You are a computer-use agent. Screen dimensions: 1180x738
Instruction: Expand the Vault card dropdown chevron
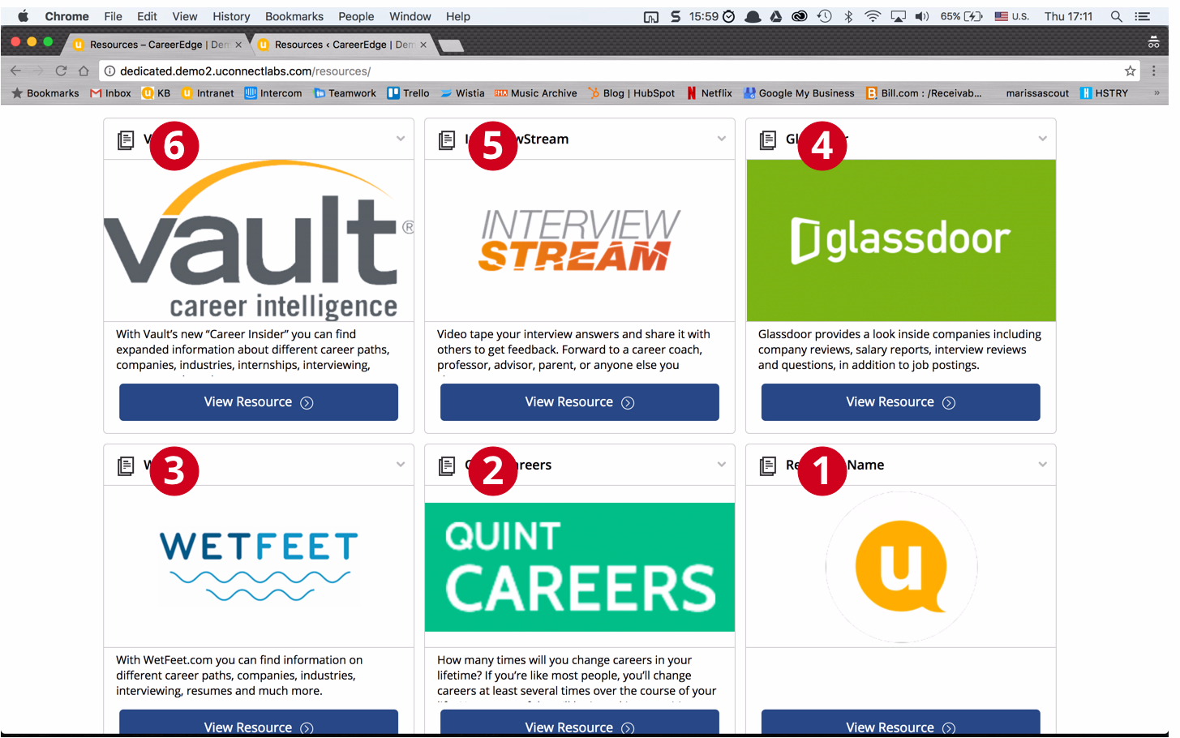click(x=401, y=139)
